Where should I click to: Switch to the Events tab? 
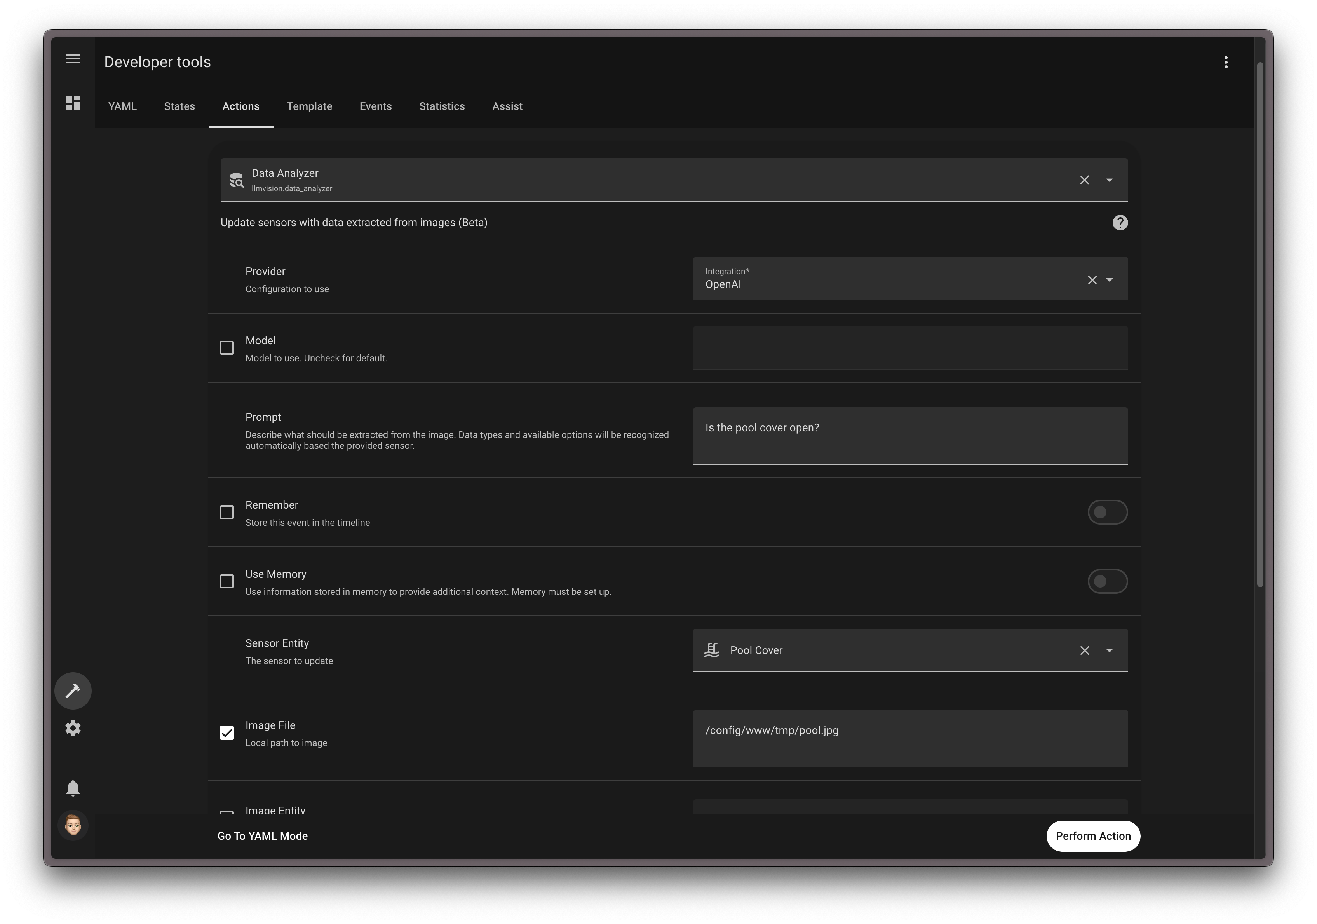click(x=375, y=107)
